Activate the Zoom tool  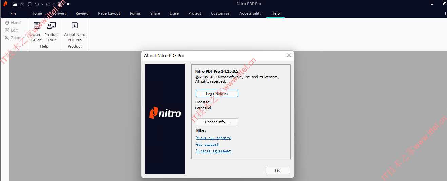[x=13, y=38]
